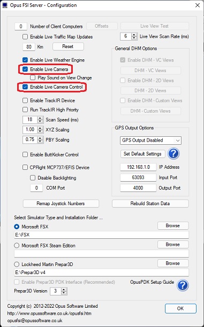Toggle Enable Live Traffic Map Updates
204x327 pixels.
(25, 37)
